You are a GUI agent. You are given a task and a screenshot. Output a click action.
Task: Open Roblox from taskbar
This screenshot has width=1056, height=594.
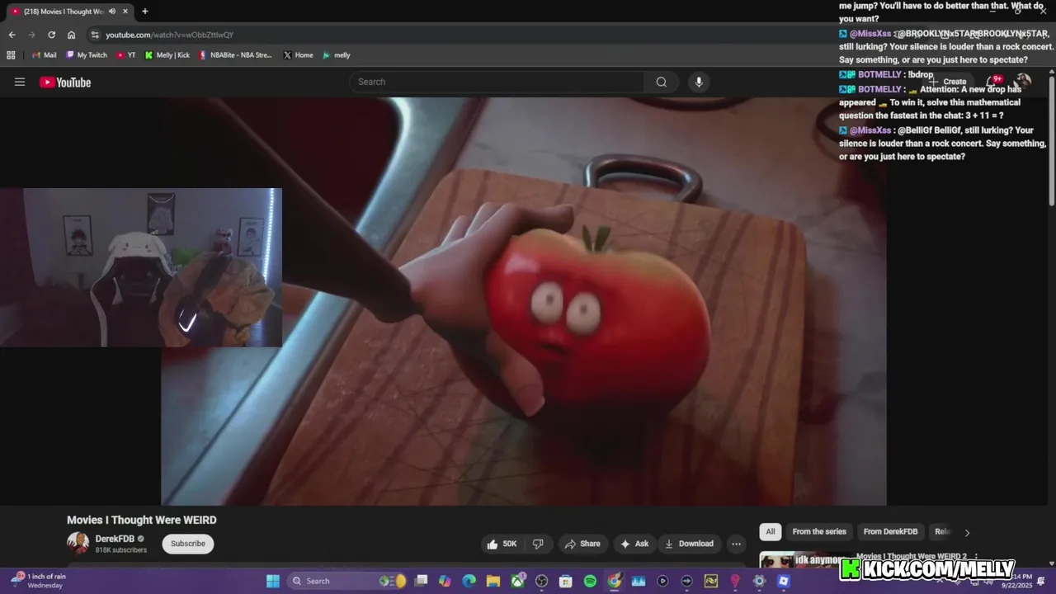click(784, 581)
